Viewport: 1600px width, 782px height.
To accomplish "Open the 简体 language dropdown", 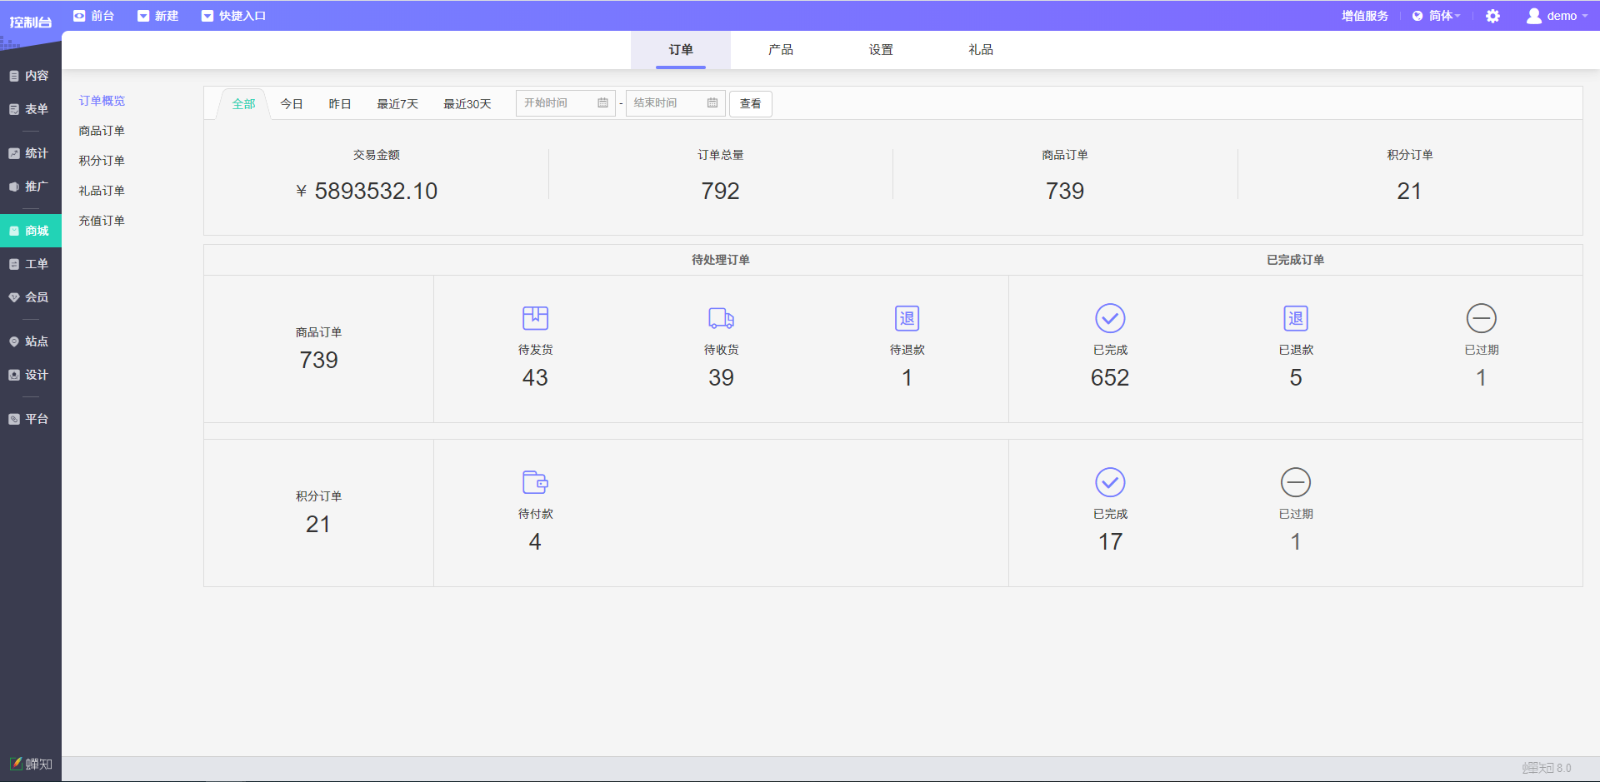I will click(x=1436, y=16).
